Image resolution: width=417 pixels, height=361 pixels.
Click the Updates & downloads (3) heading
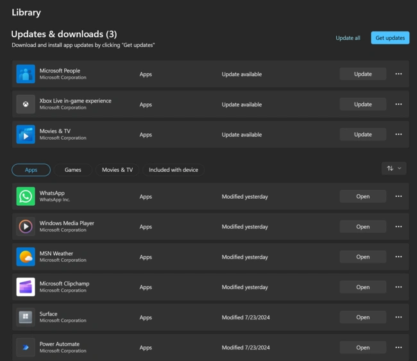[64, 34]
